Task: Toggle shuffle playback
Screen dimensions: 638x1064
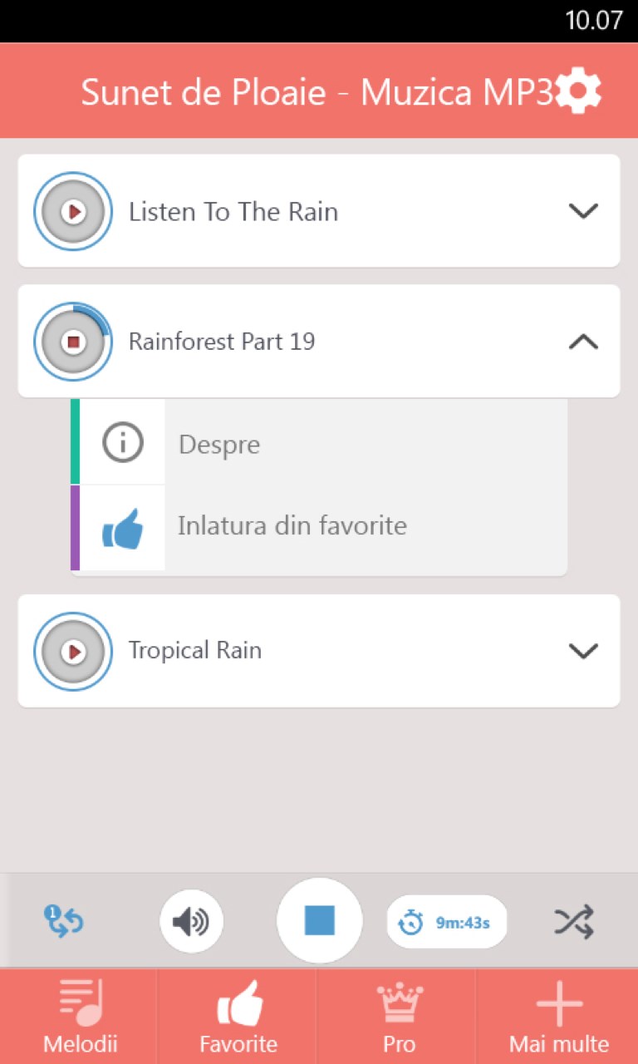Action: [574, 921]
